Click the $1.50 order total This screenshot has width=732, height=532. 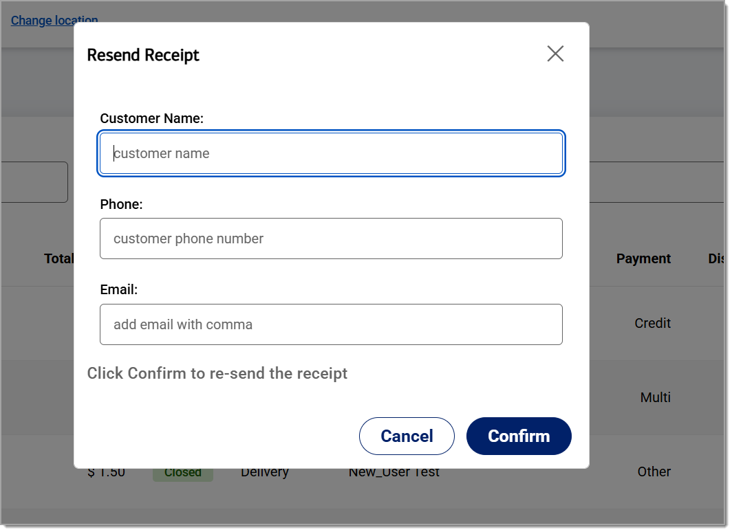(107, 472)
